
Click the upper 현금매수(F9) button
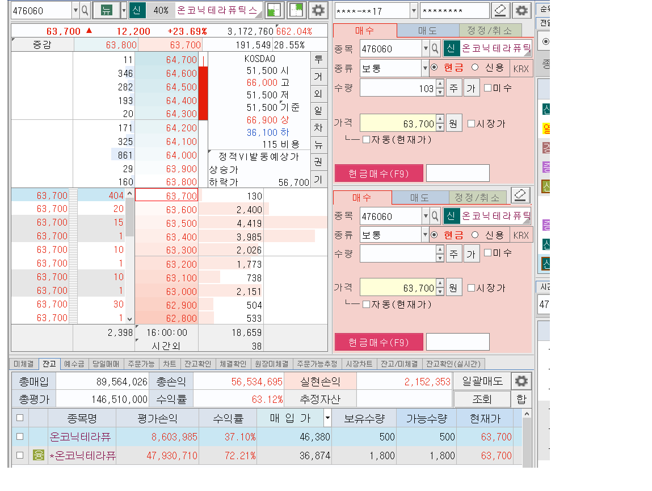pyautogui.click(x=379, y=173)
